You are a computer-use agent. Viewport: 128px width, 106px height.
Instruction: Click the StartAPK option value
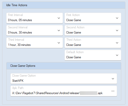tap(18, 81)
